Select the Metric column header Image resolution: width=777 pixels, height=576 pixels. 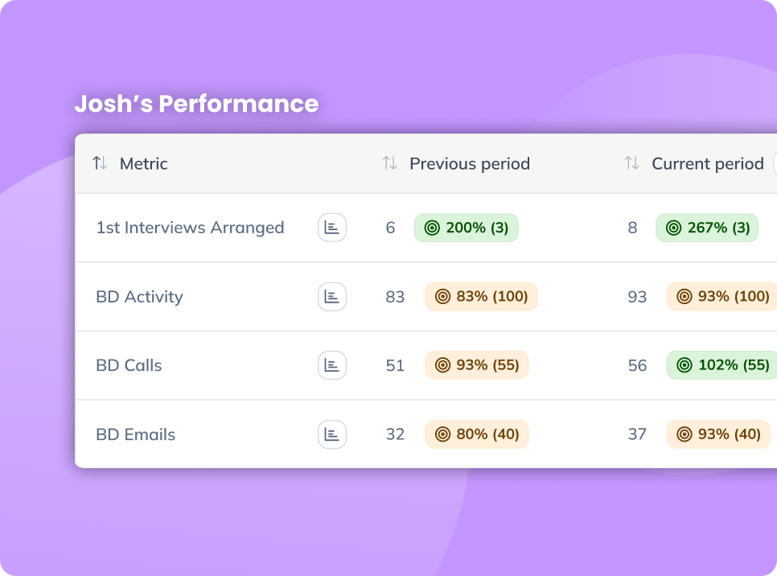[144, 163]
